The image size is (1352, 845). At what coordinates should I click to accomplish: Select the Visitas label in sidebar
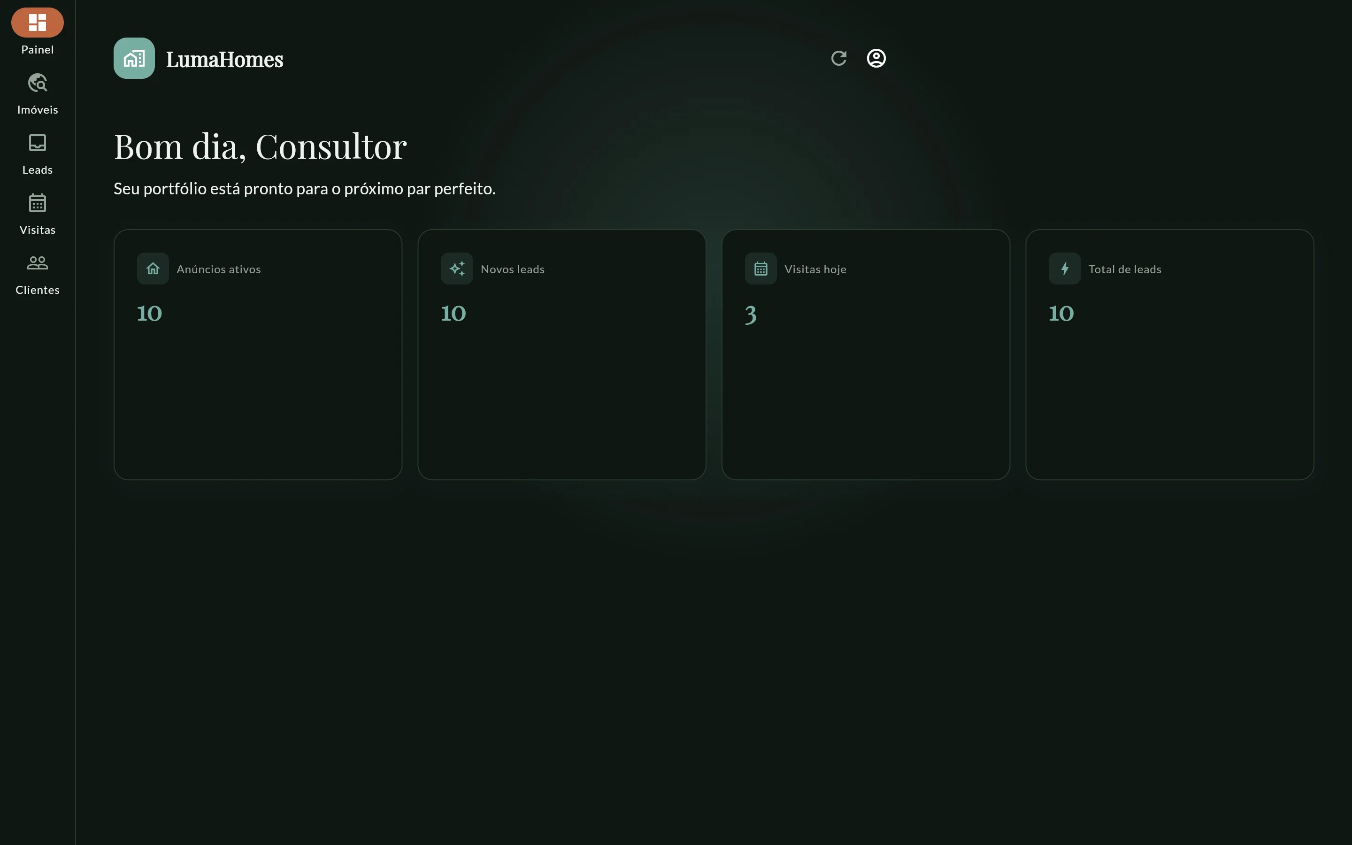point(38,230)
